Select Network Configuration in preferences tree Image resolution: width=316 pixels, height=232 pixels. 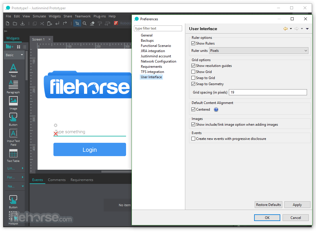[158, 61]
